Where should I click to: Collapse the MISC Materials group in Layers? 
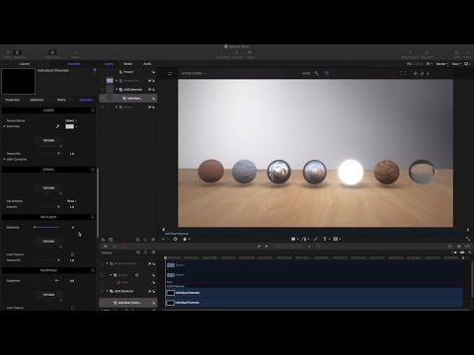117,90
